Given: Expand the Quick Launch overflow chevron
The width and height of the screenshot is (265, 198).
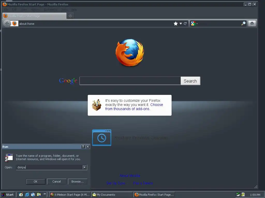Looking at the screenshot, I should (x=45, y=194).
